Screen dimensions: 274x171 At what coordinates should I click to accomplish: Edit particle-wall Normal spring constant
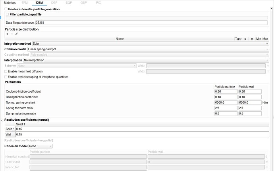click(250, 103)
